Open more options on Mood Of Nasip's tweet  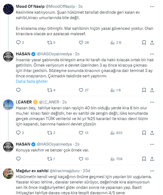[x=152, y=6]
